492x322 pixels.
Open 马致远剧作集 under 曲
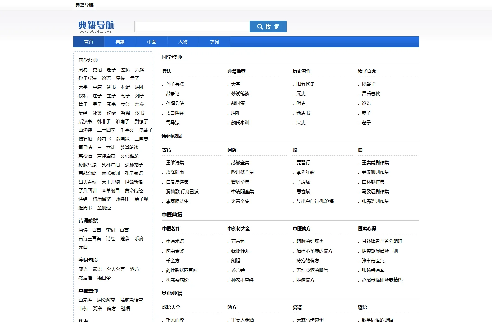[x=375, y=192]
